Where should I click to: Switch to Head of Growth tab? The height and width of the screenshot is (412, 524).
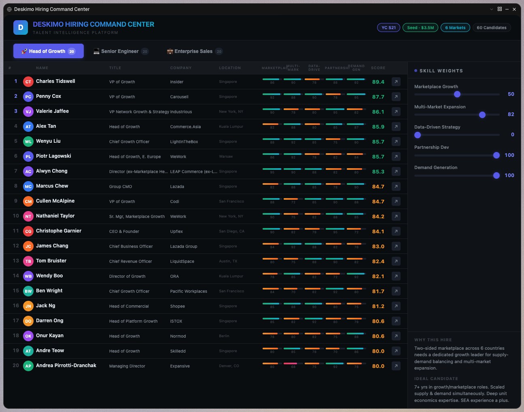49,51
